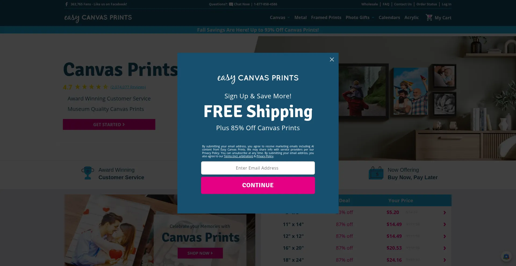This screenshot has height=266, width=516.
Task: Click the Facebook icon in top bar
Action: click(x=66, y=4)
